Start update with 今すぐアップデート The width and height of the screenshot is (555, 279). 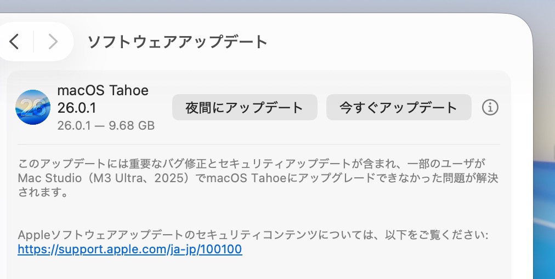coord(398,107)
